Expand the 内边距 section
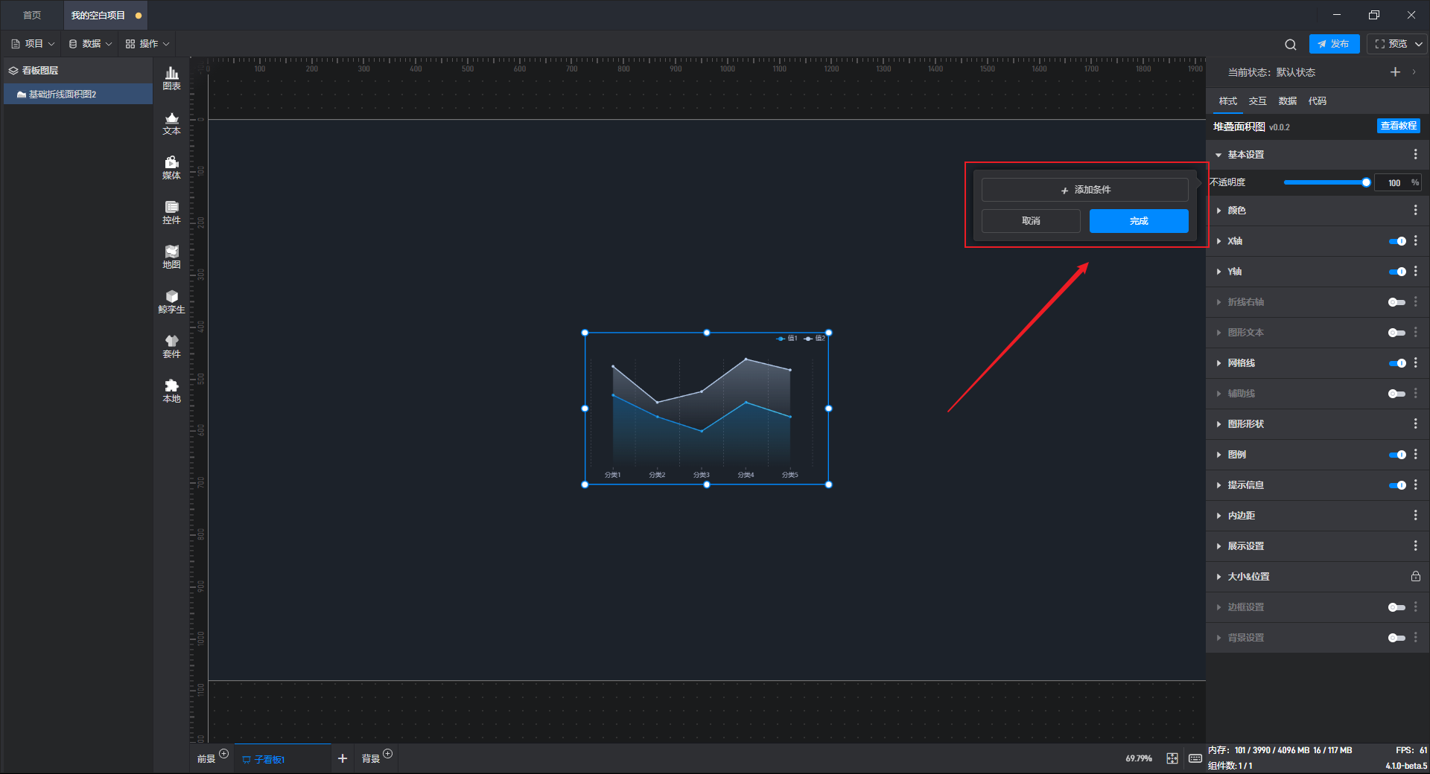Image resolution: width=1430 pixels, height=774 pixels. coord(1218,516)
